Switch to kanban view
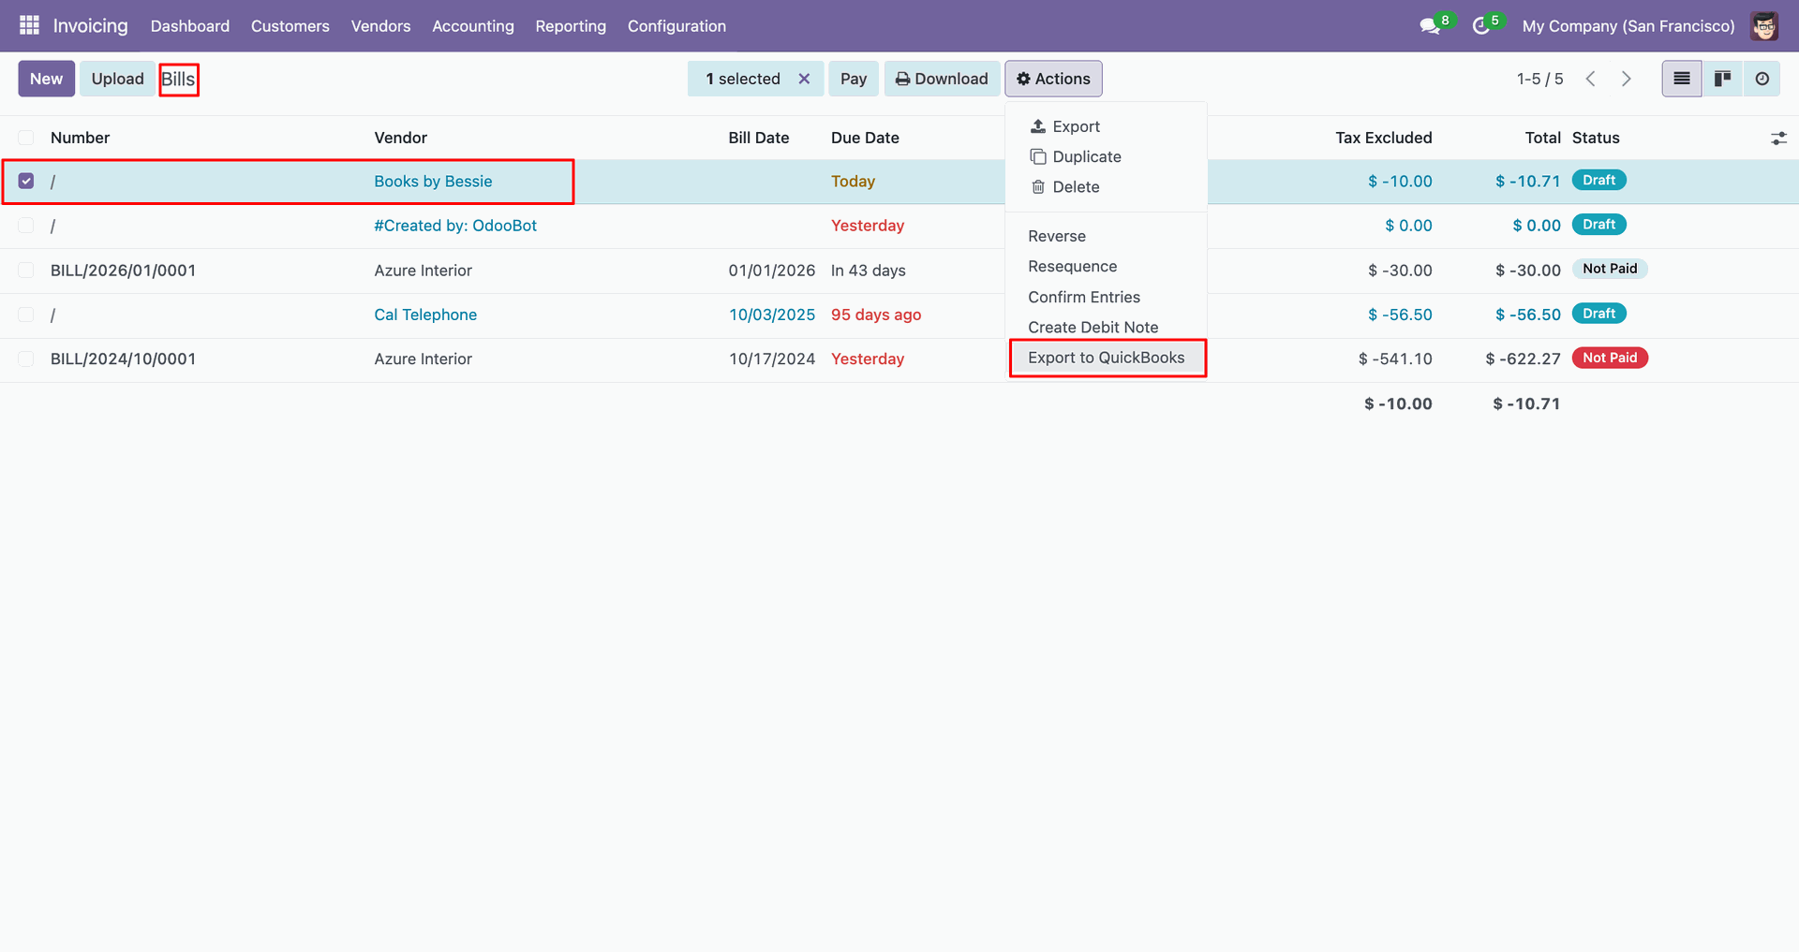The image size is (1799, 952). pyautogui.click(x=1722, y=79)
